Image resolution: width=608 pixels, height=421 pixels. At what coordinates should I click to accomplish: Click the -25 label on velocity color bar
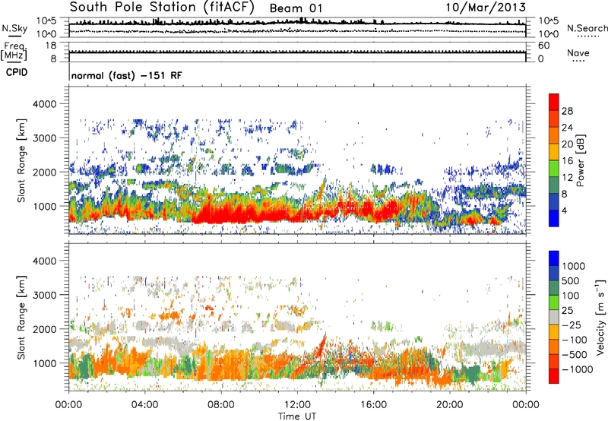tap(572, 324)
